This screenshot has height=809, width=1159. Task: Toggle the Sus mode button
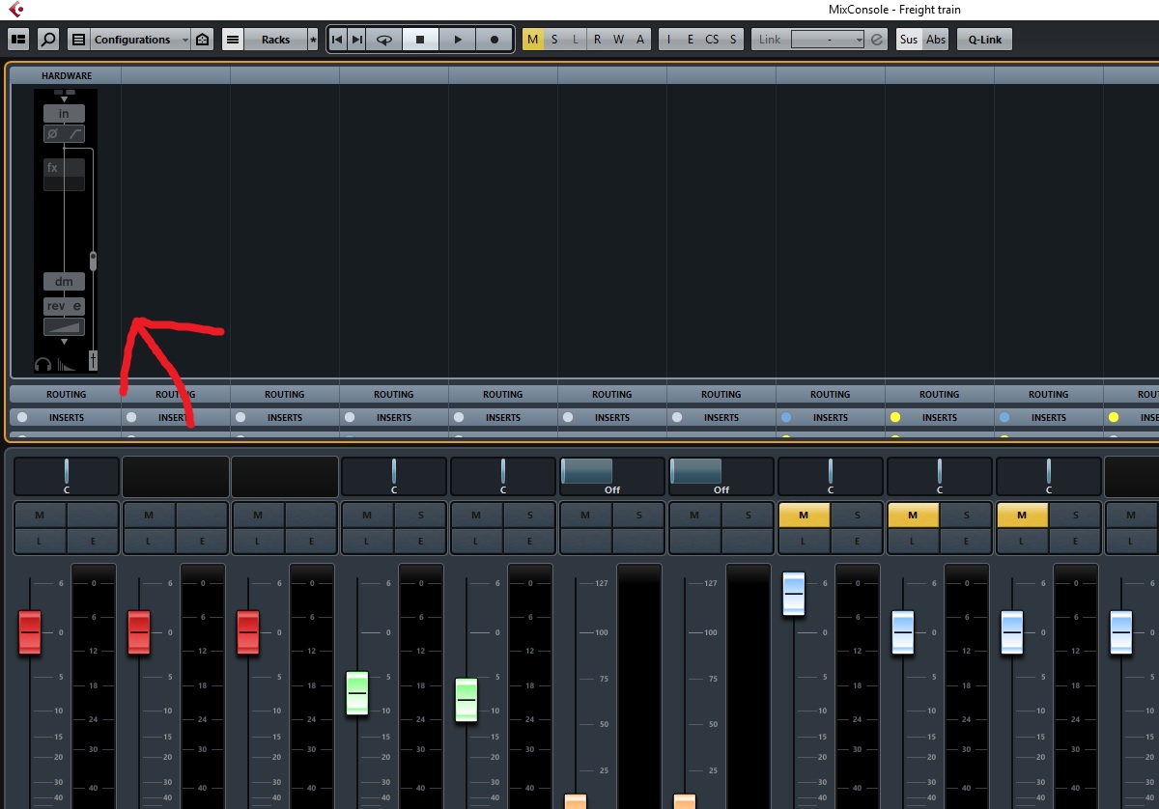909,40
